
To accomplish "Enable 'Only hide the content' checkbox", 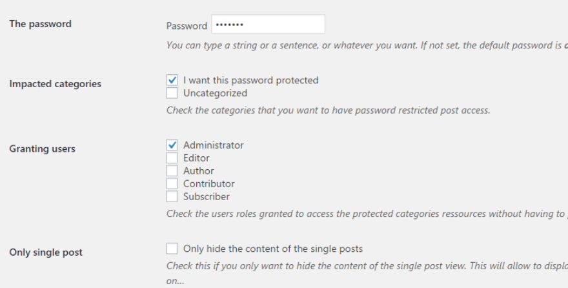I will click(x=172, y=249).
